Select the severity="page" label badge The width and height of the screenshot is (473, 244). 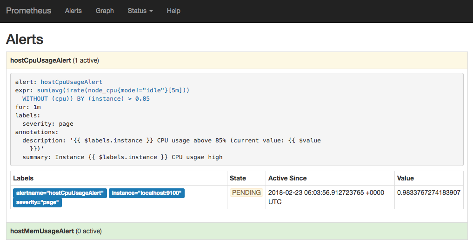click(x=37, y=202)
